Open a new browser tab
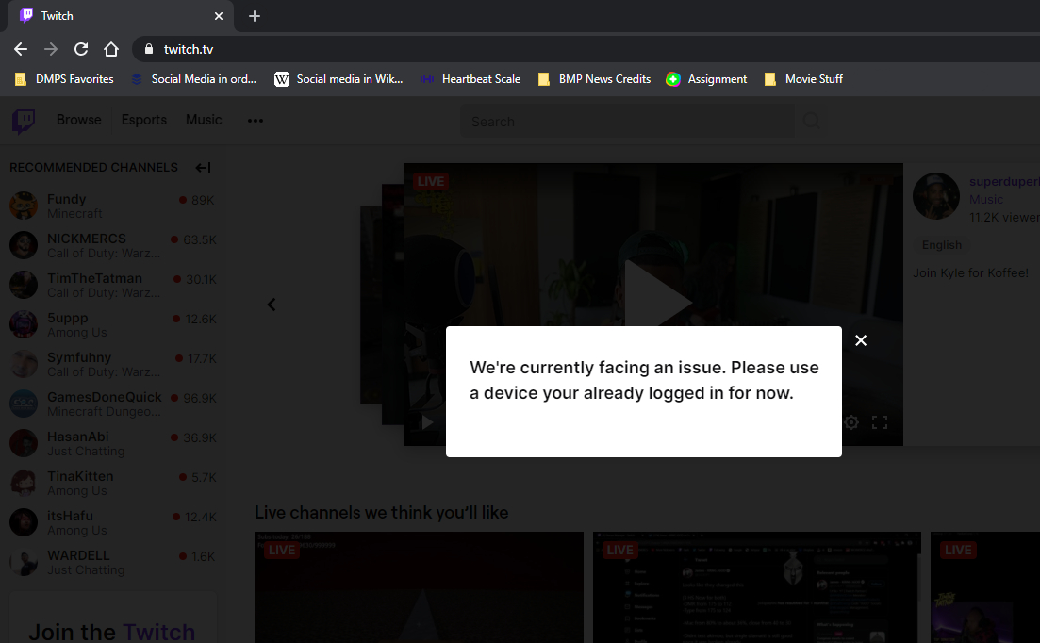1040x643 pixels. pyautogui.click(x=254, y=16)
